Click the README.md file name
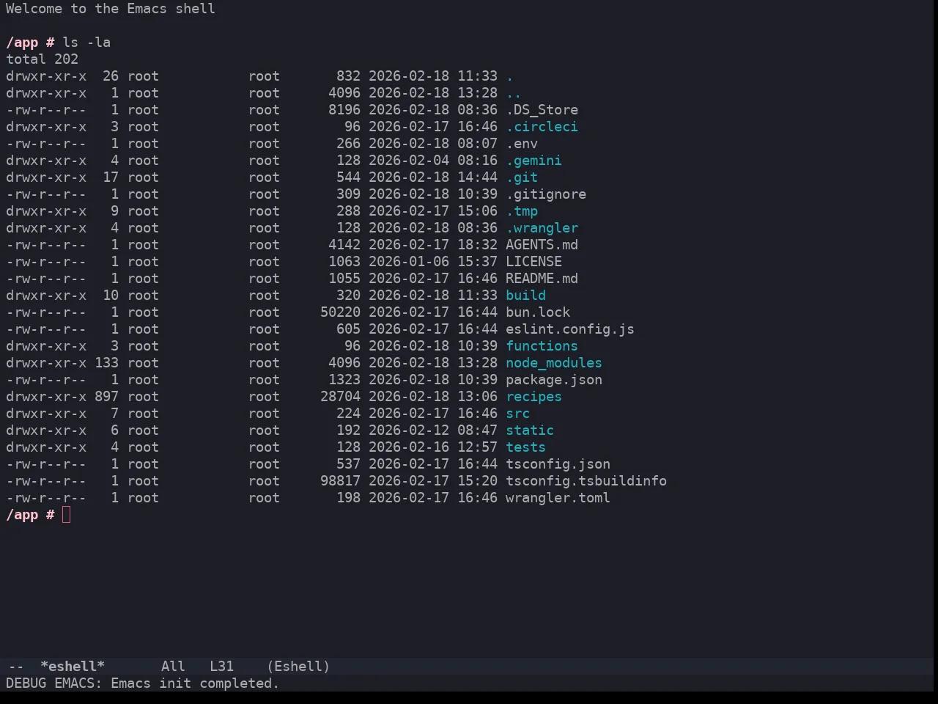Image resolution: width=938 pixels, height=704 pixels. (542, 279)
